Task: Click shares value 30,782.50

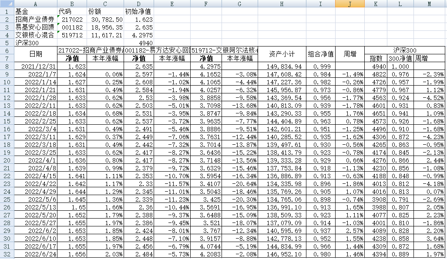Action: click(x=105, y=20)
